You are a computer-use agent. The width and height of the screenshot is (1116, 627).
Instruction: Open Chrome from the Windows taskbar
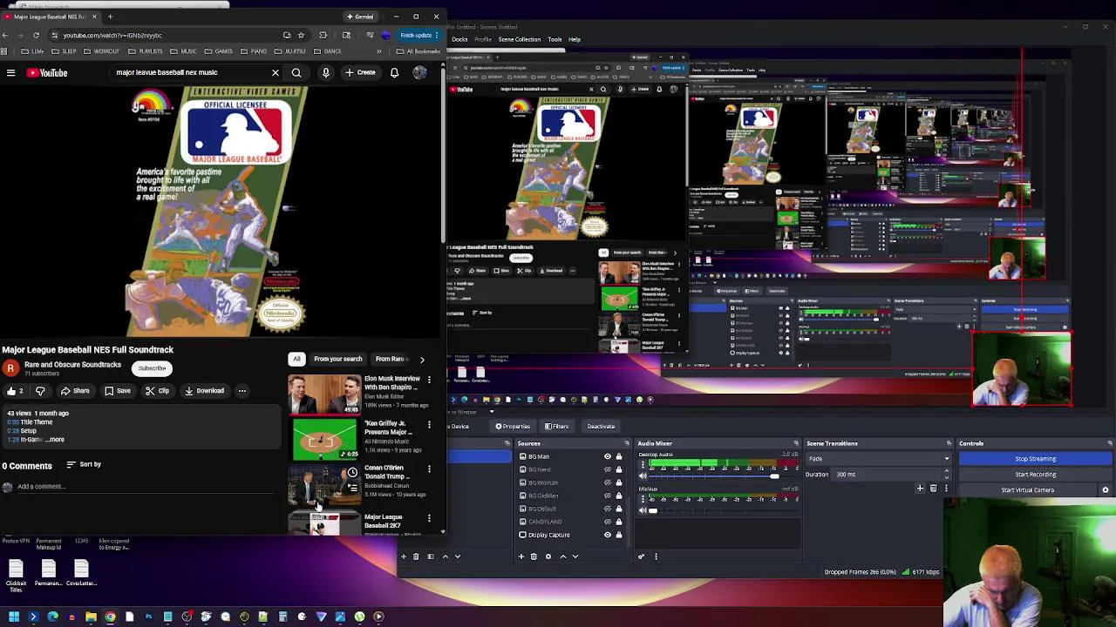click(110, 617)
